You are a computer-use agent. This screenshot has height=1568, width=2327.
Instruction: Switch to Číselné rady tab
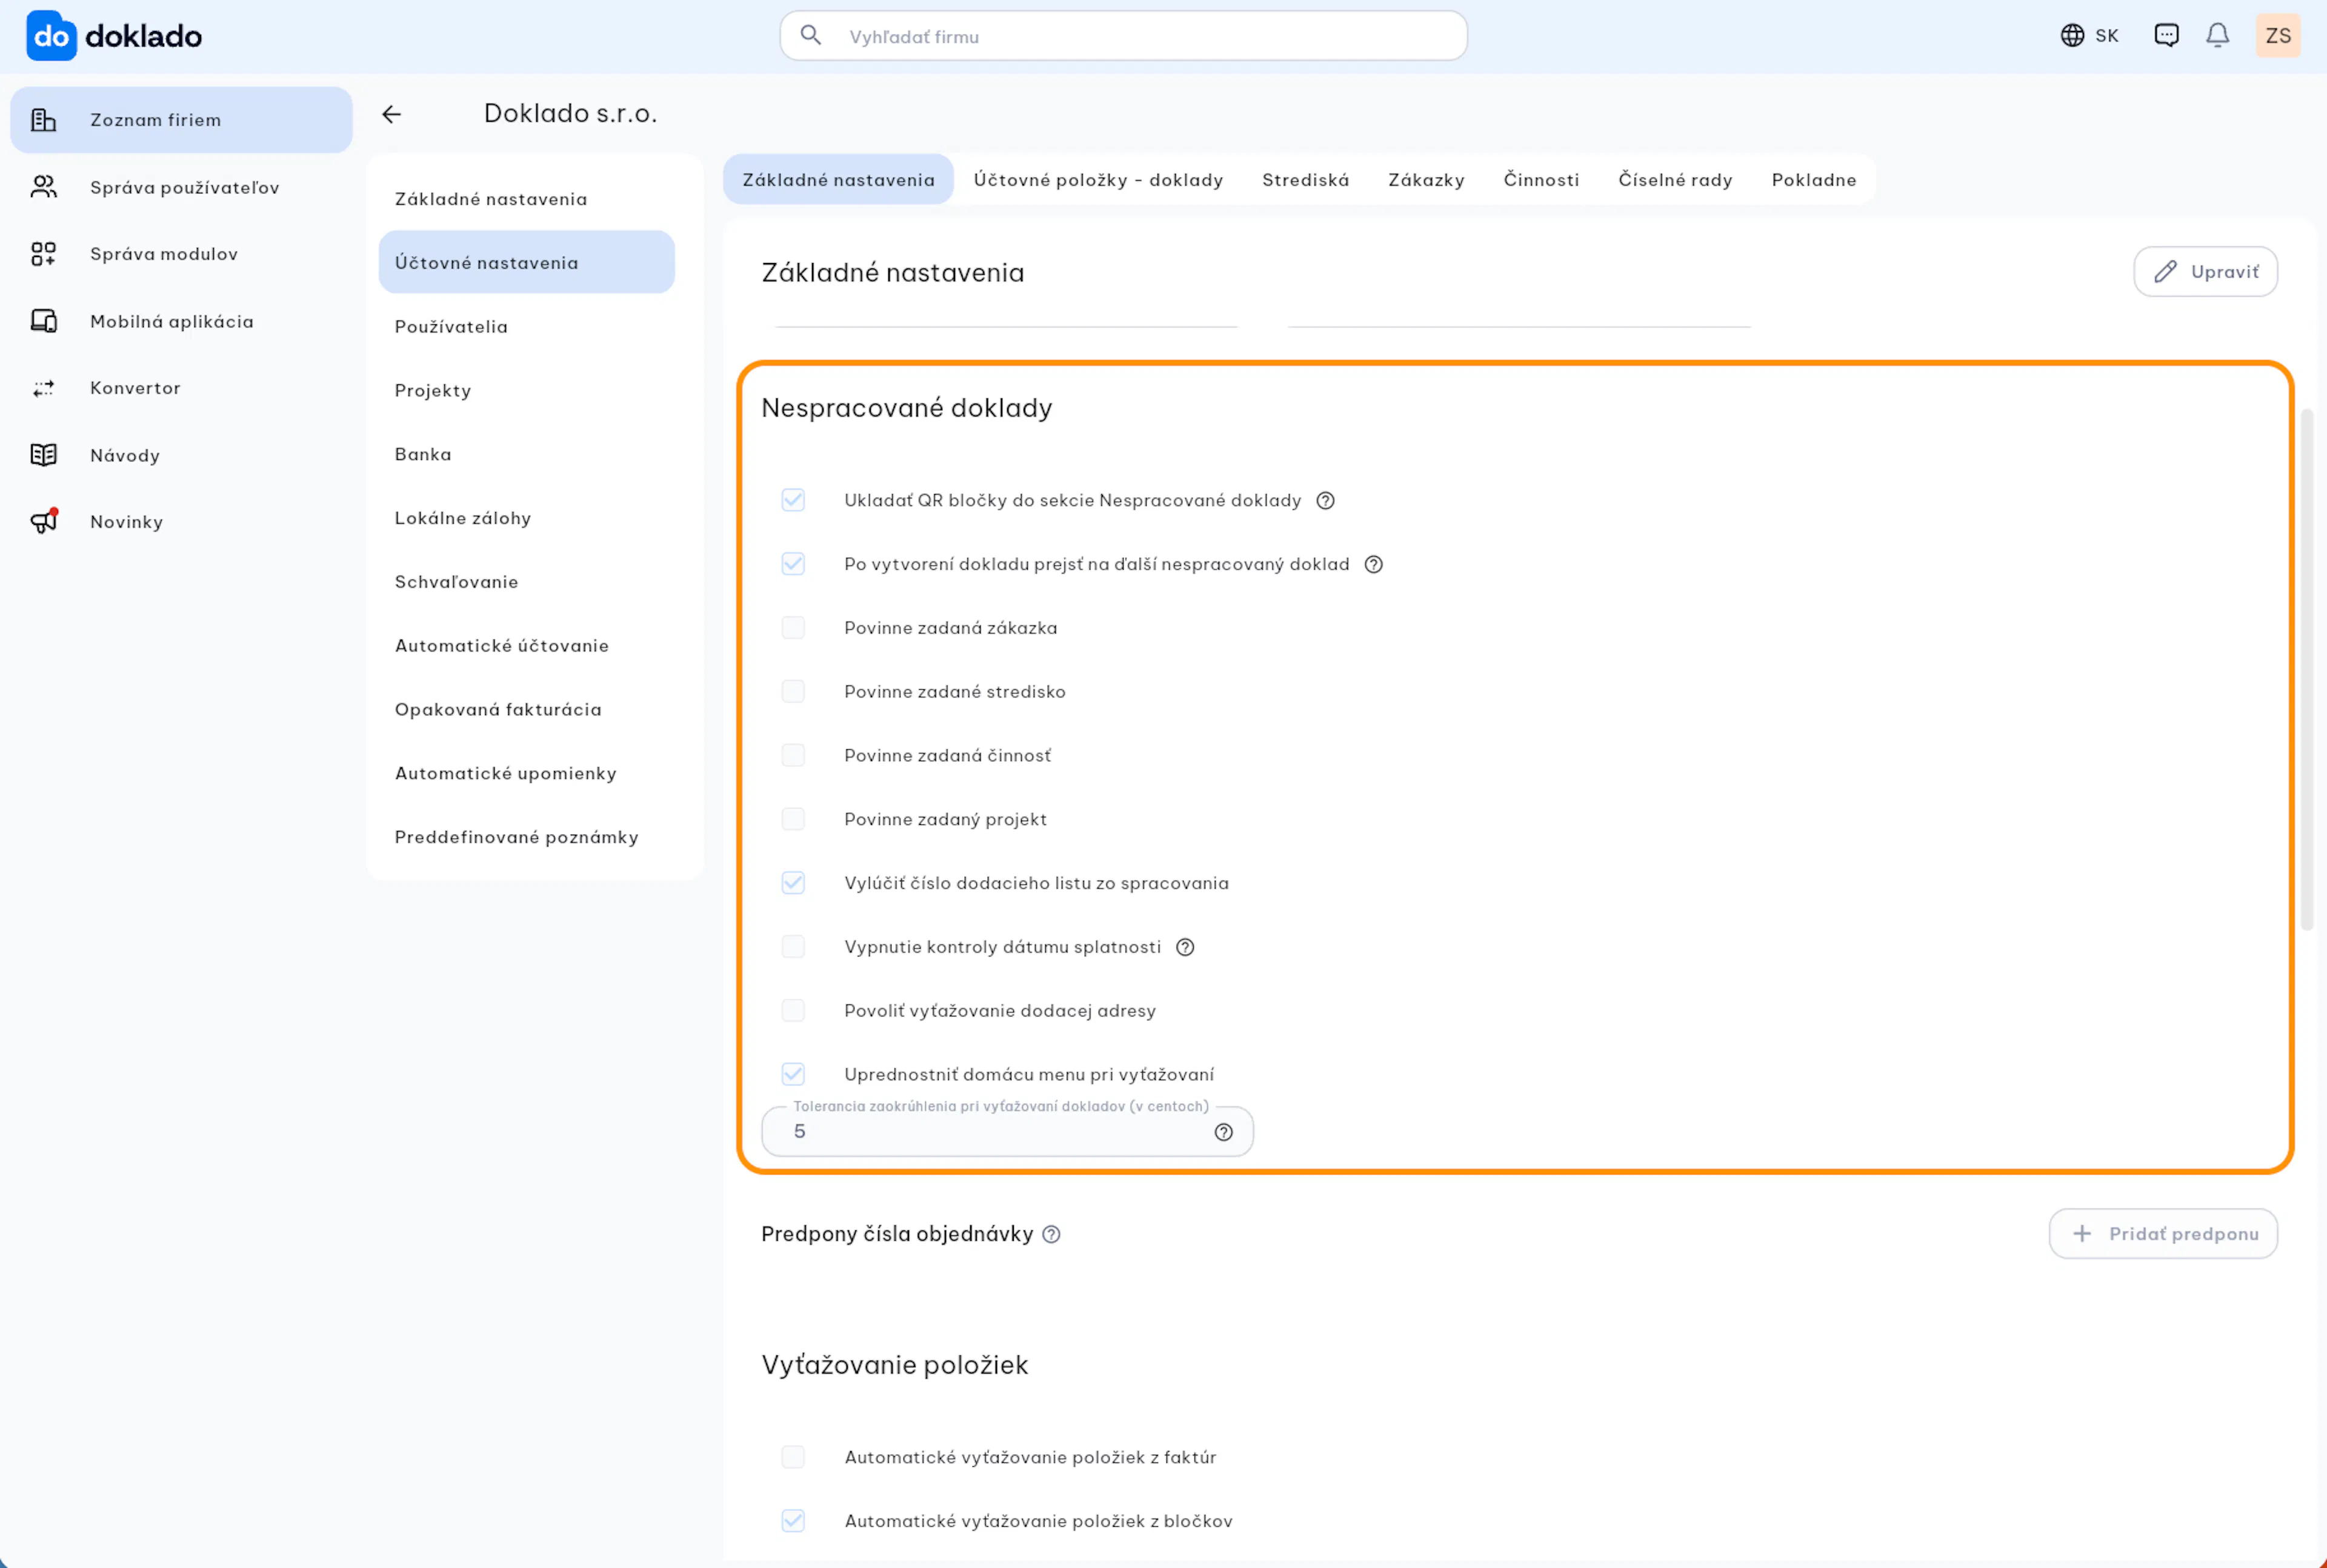point(1674,180)
